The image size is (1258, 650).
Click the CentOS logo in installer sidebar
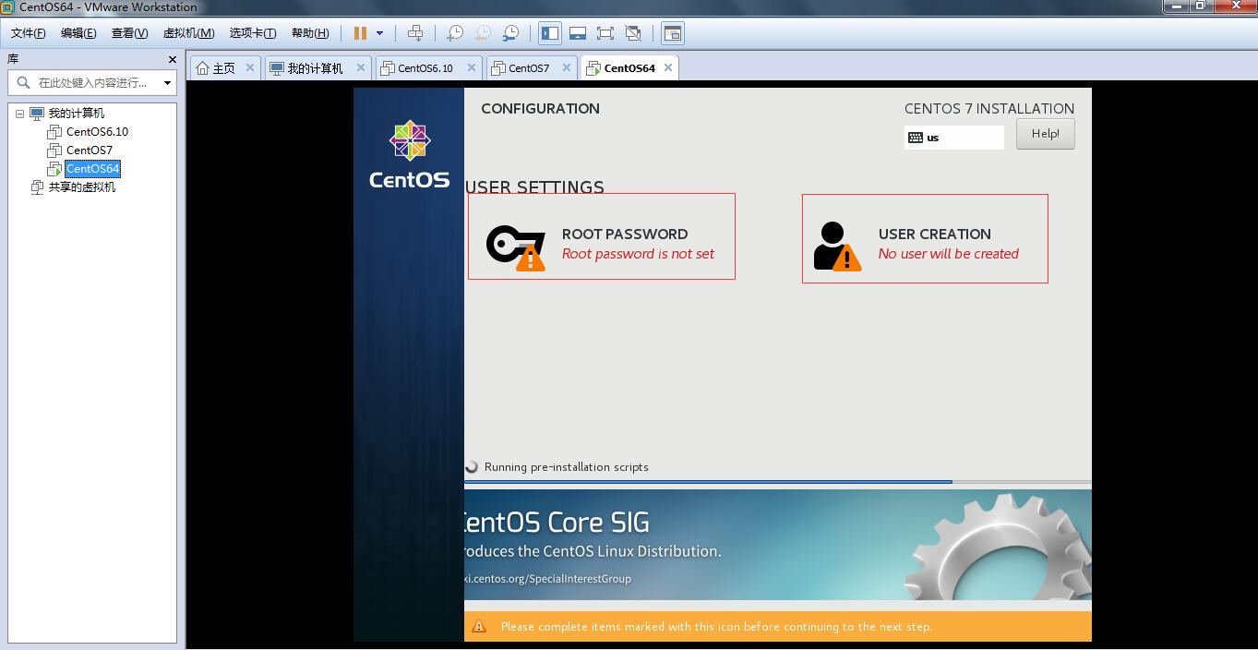(x=410, y=153)
